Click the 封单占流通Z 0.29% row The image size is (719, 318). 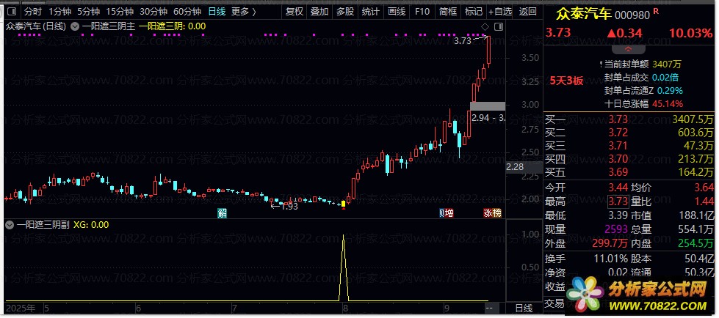pos(643,90)
